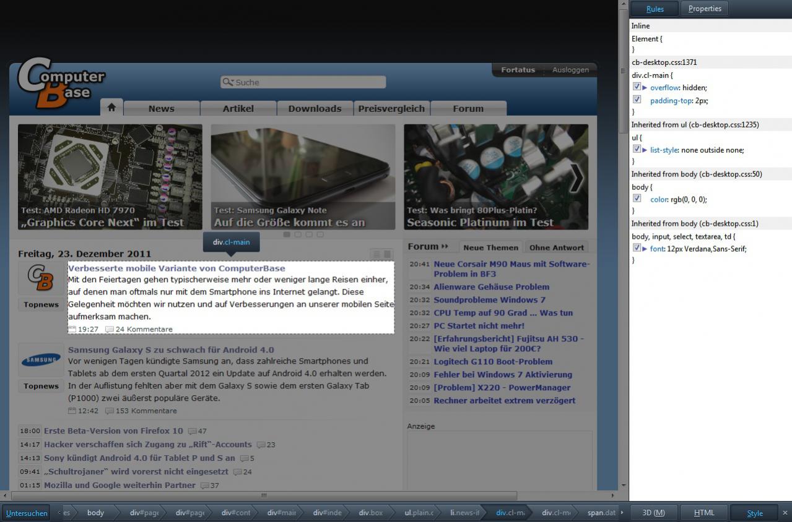This screenshot has height=522, width=792.
Task: Disable the color rgb(0, 0, 0) rule
Action: point(637,199)
